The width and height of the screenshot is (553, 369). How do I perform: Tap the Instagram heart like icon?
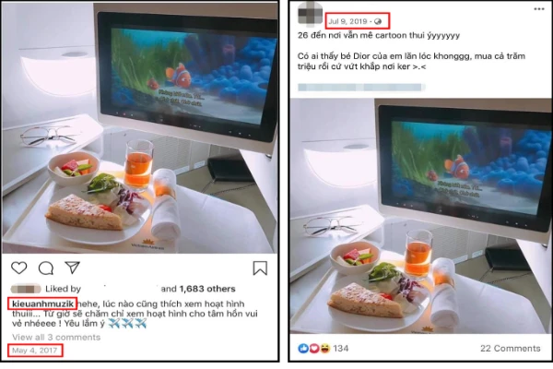pyautogui.click(x=19, y=268)
